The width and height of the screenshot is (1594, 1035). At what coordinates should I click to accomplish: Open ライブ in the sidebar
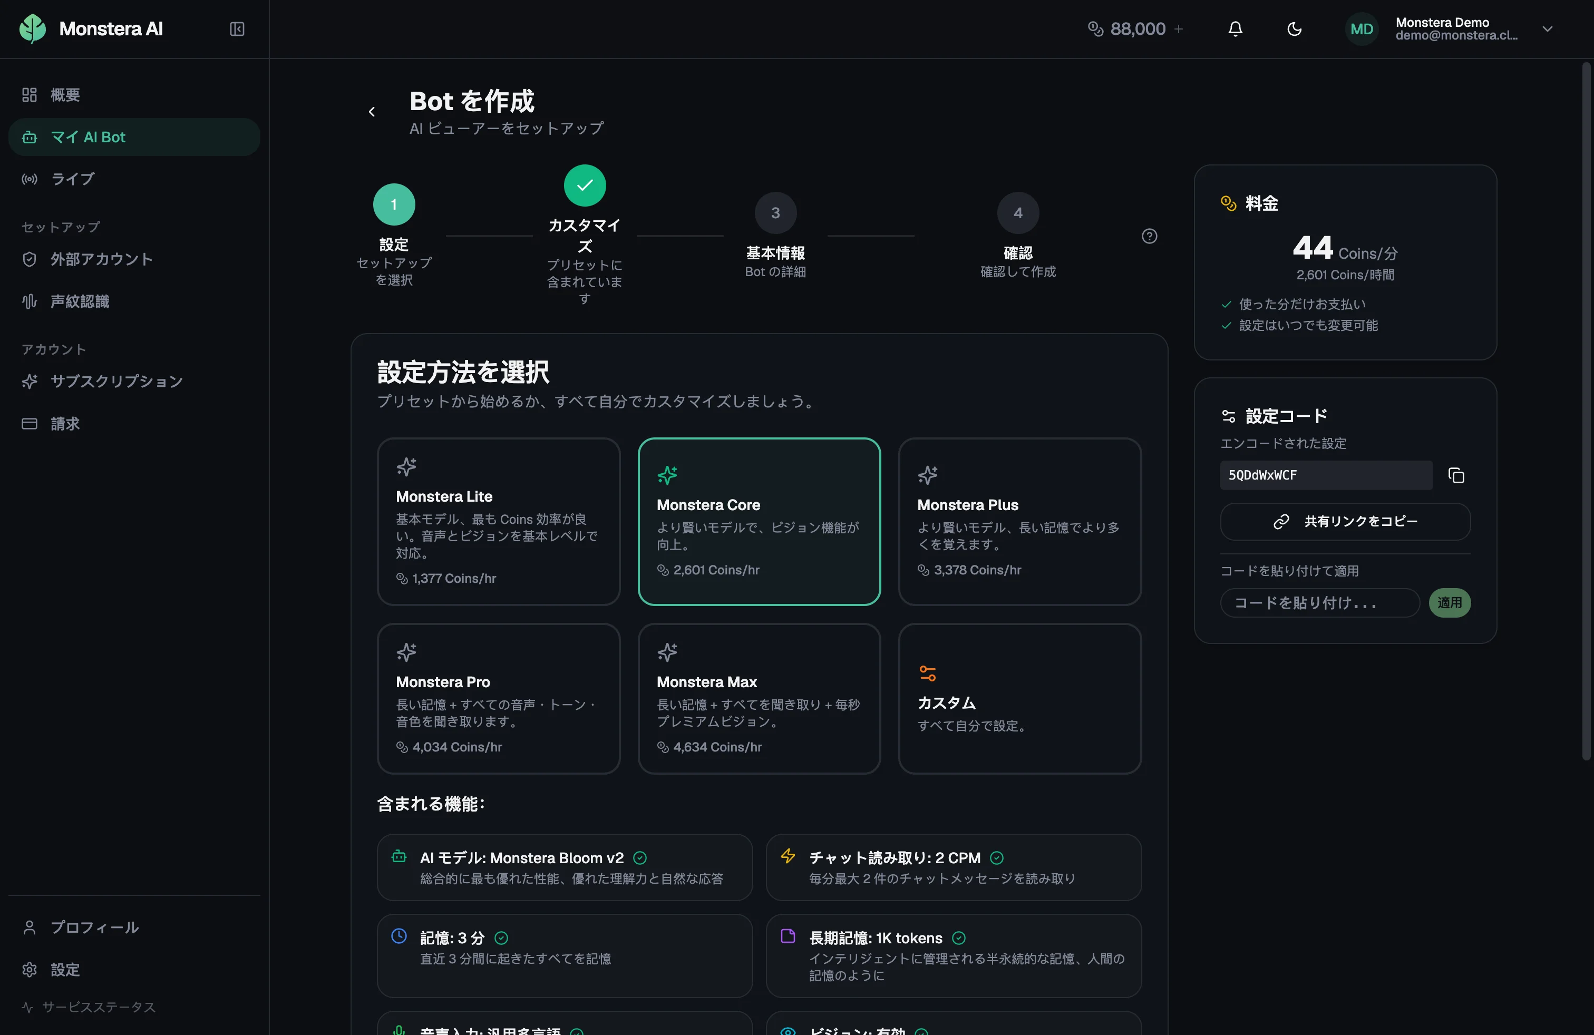coord(72,179)
